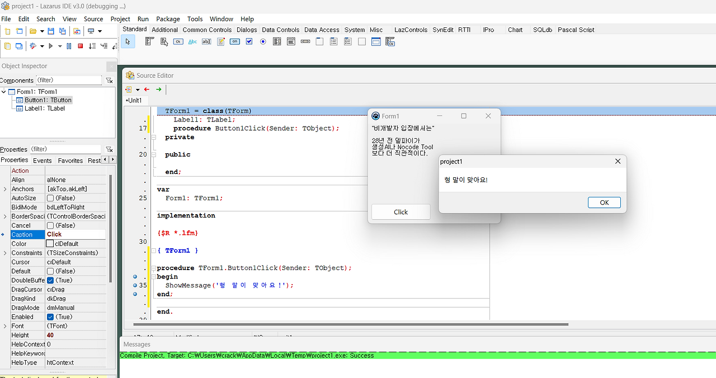Click the Save floppy disk icon
716x378 pixels.
pos(51,31)
